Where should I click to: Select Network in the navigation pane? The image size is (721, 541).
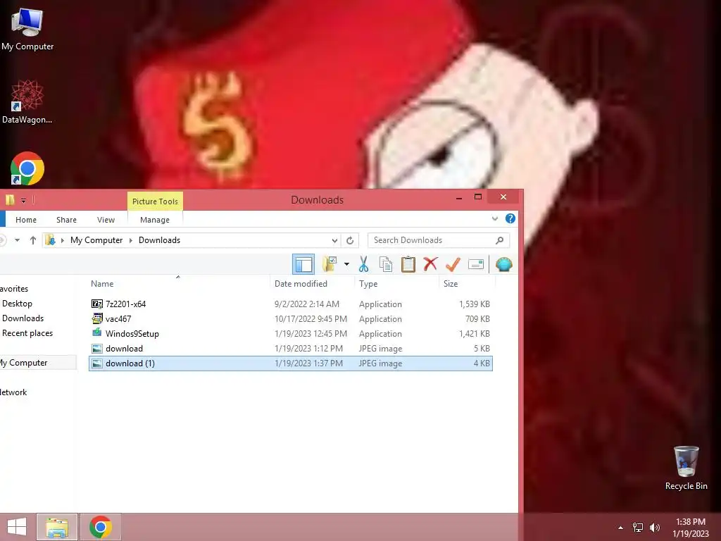click(13, 392)
